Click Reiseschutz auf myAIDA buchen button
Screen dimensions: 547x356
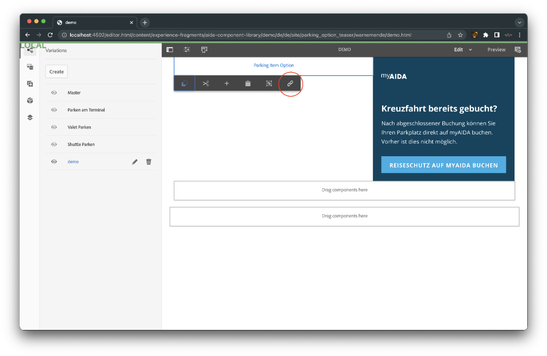tap(444, 165)
